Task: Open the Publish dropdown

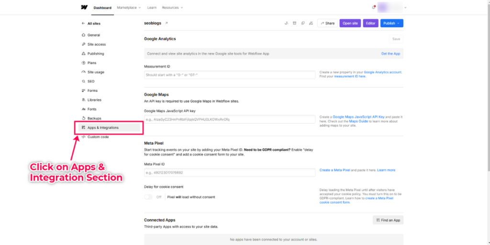Action: click(x=391, y=23)
